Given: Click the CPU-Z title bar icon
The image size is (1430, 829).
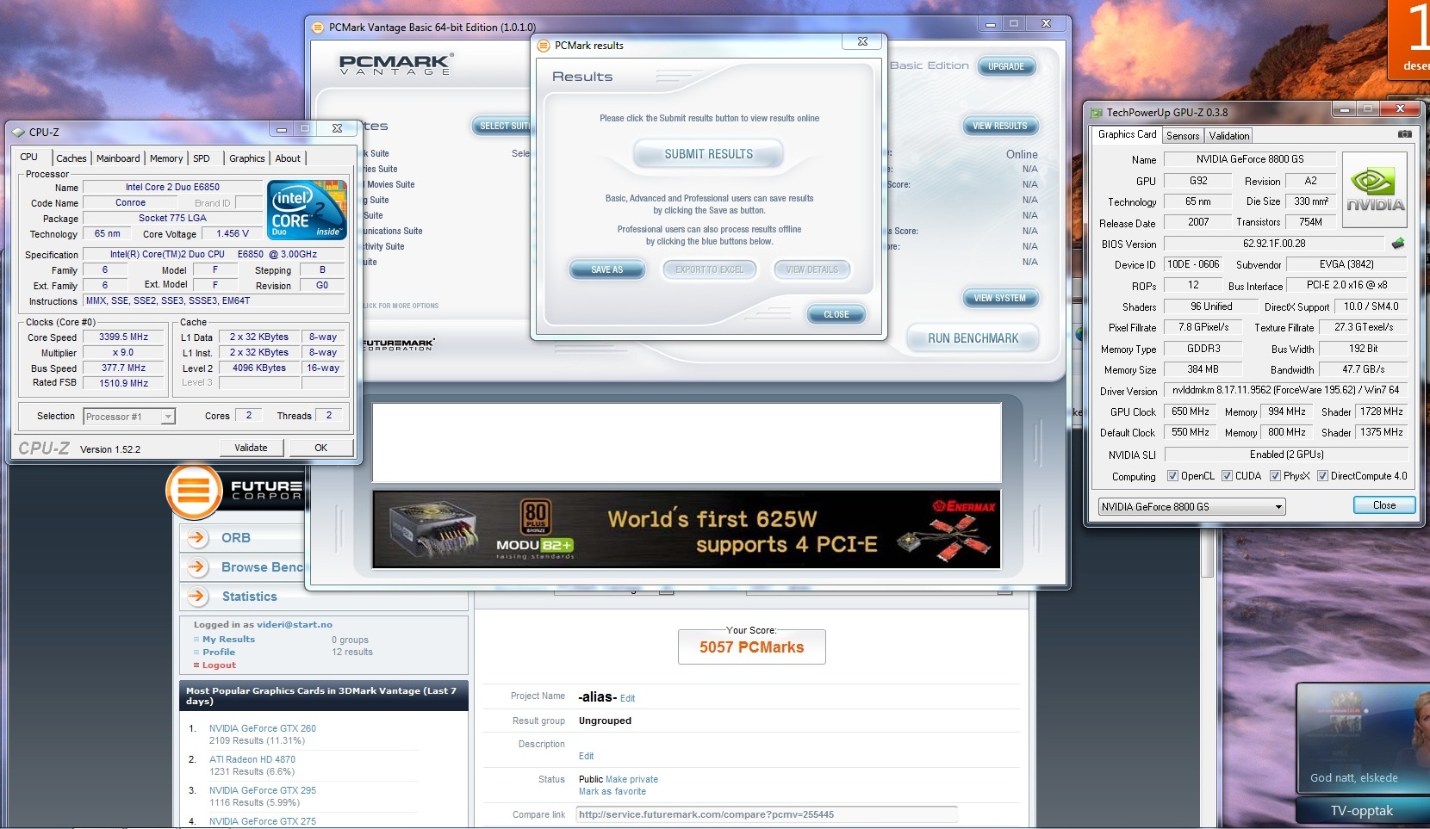Looking at the screenshot, I should coord(18,132).
